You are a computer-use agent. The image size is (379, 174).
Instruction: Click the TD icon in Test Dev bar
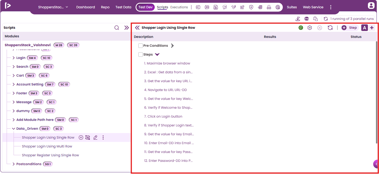225,7
